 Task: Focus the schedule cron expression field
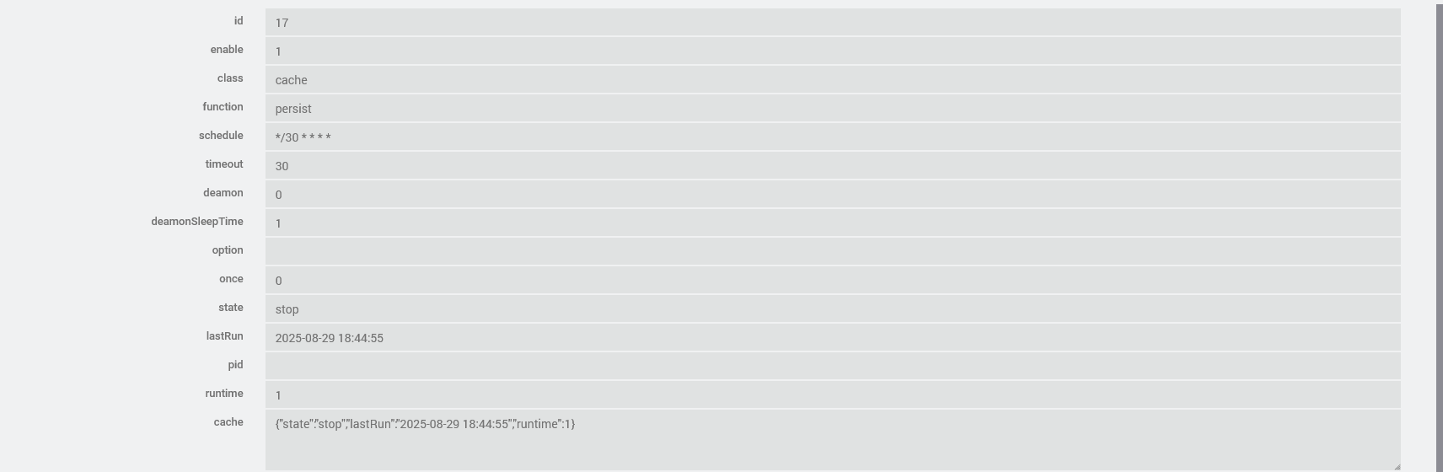[832, 137]
